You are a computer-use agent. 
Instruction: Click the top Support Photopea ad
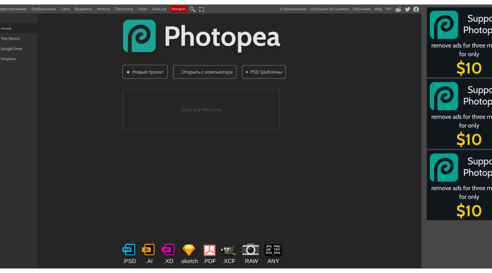(459, 42)
